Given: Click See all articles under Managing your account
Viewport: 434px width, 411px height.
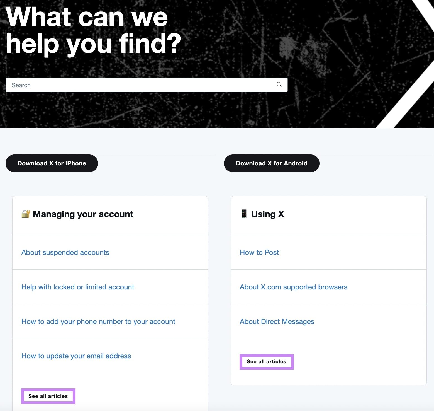Looking at the screenshot, I should pyautogui.click(x=48, y=396).
